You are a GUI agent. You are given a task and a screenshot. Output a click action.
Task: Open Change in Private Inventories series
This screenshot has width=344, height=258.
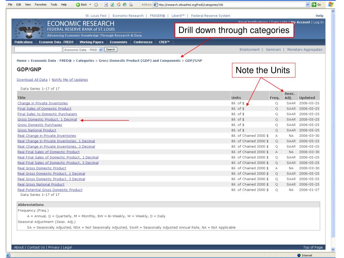pos(43,103)
